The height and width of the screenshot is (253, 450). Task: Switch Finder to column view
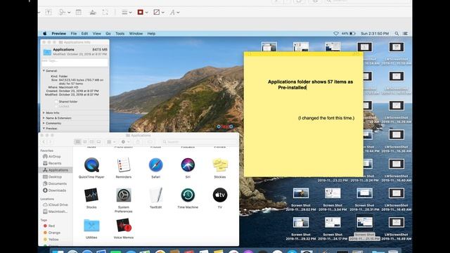tap(92, 142)
